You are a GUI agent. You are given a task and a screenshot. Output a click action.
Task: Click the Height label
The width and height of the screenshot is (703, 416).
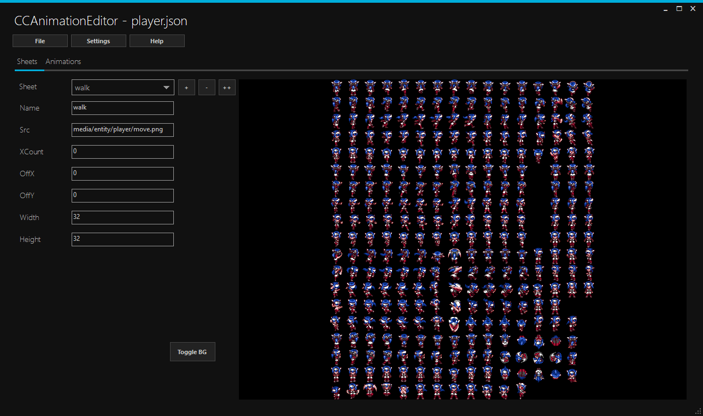point(30,239)
